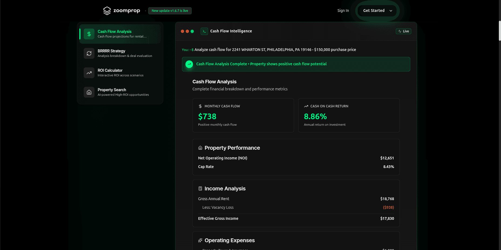Image resolution: width=501 pixels, height=250 pixels.
Task: Click the BRRRR Strategy refresh icon
Action: pos(89,53)
